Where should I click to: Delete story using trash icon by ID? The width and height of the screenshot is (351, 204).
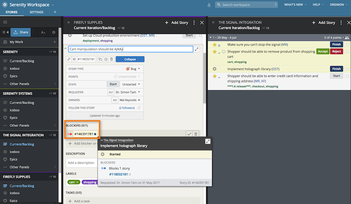tap(111, 59)
